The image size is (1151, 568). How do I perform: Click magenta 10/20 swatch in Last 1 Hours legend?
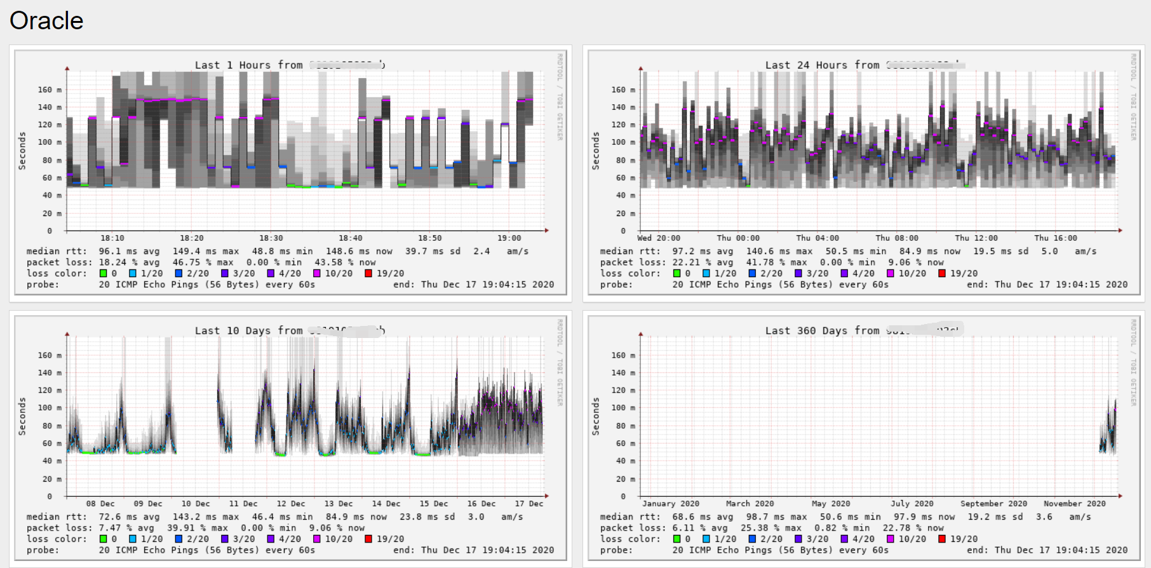pos(316,273)
